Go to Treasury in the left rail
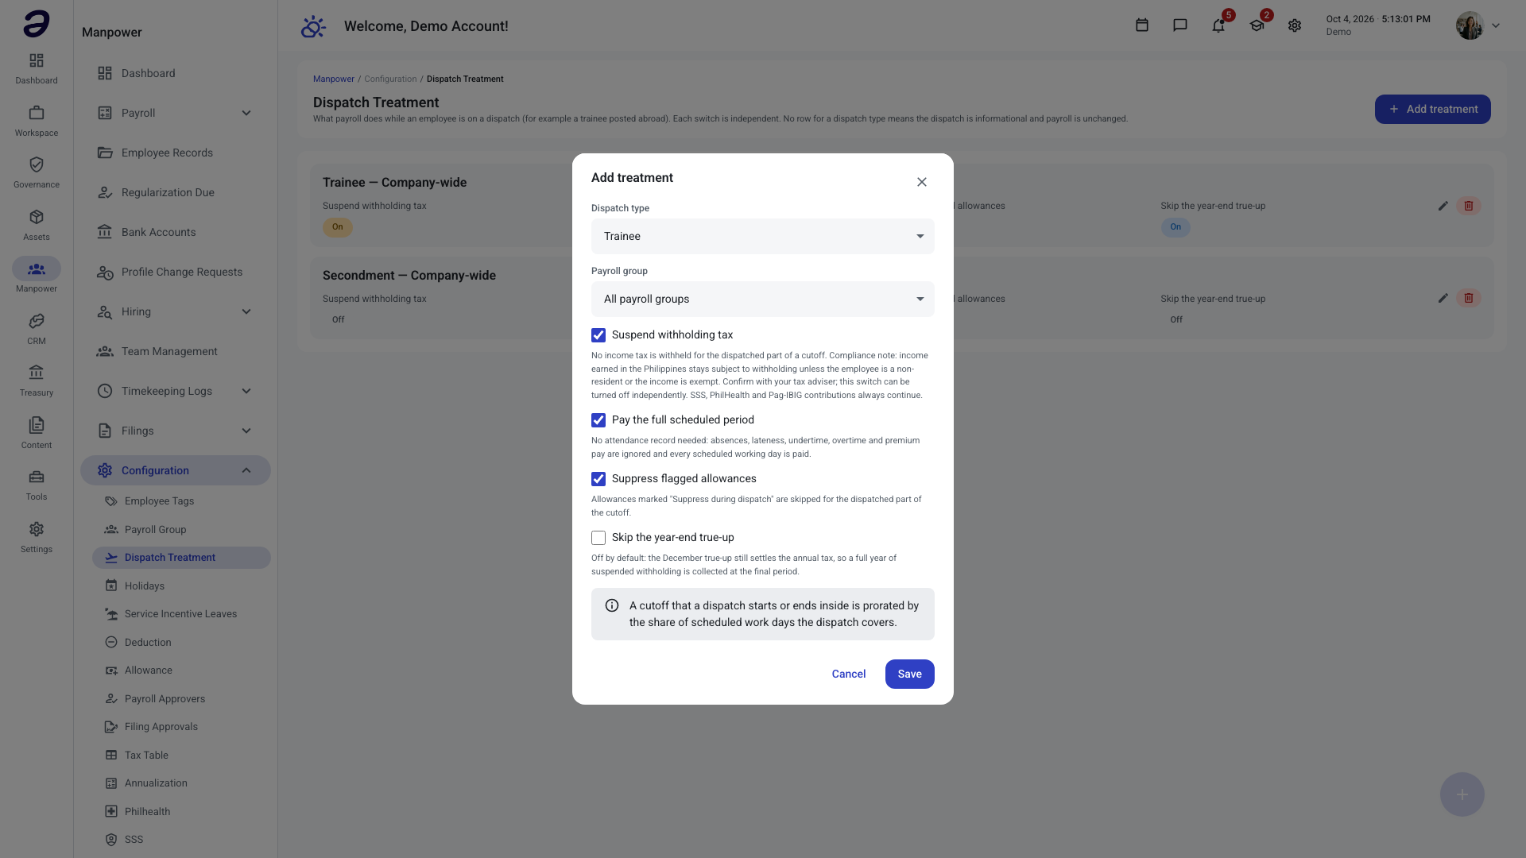 37,381
